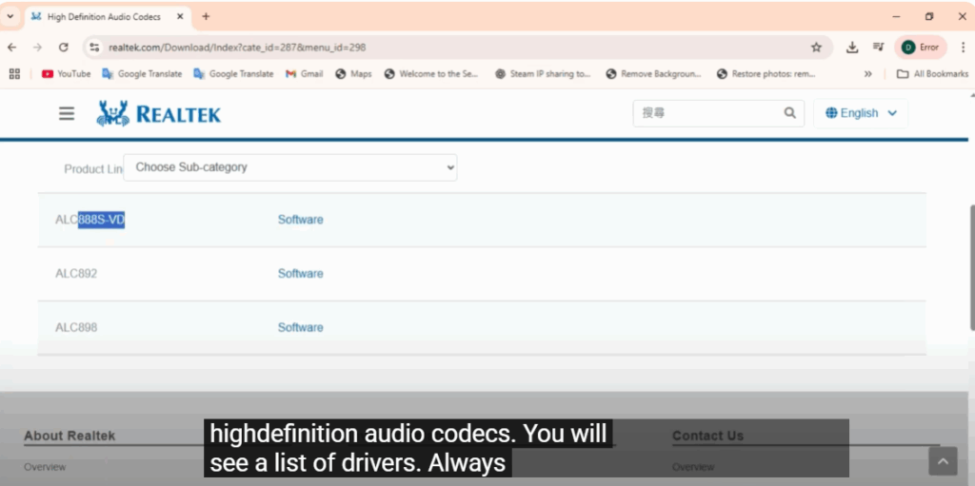Screen dimensions: 975x486
Task: Click the globe icon beside English
Action: (x=831, y=113)
